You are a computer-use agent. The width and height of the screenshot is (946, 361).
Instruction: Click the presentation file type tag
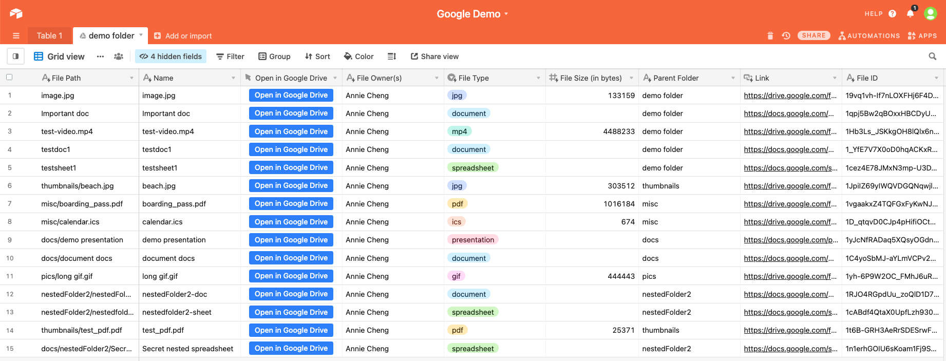click(x=473, y=240)
